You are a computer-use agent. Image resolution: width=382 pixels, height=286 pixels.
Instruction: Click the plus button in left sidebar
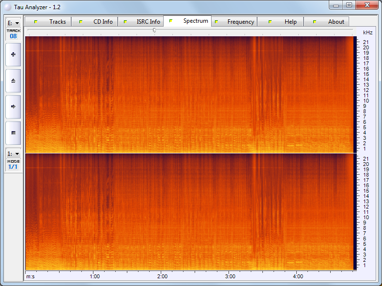click(13, 55)
